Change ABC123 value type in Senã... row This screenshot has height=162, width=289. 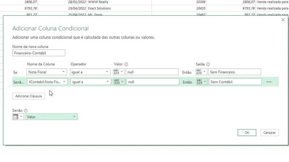[119, 82]
